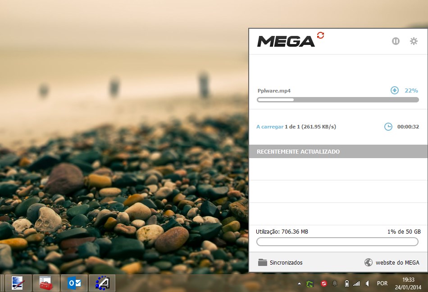Open MEGA settings with the gear icon
Image resolution: width=428 pixels, height=292 pixels.
[413, 41]
